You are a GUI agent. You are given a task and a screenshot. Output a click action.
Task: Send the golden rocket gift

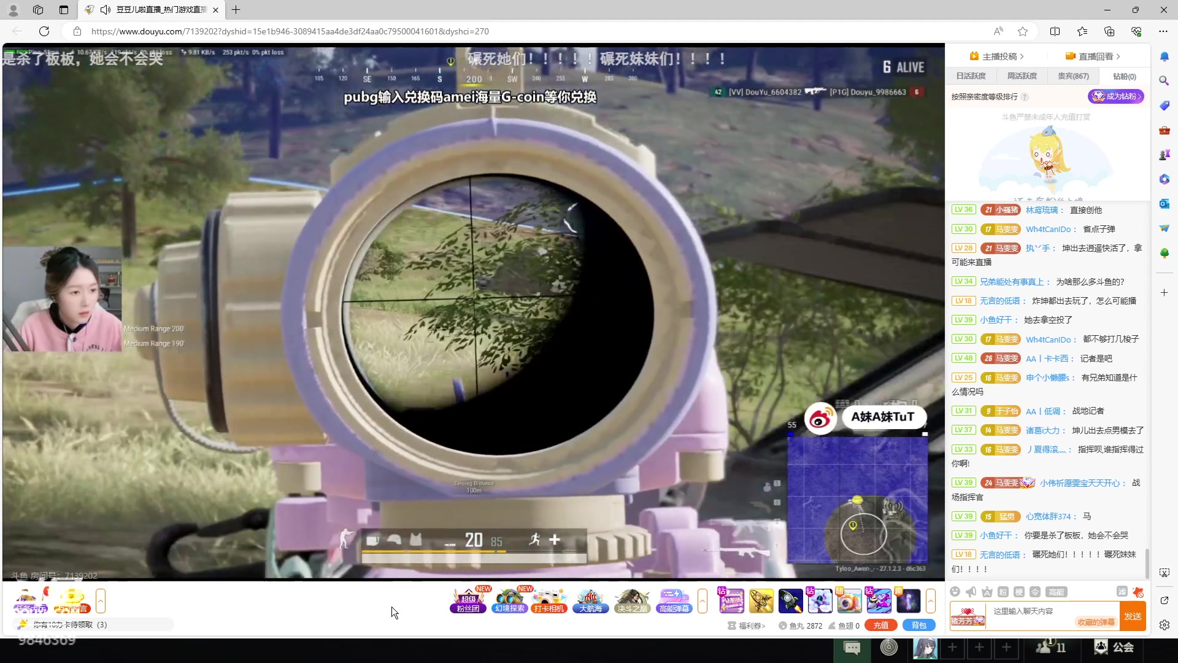click(761, 601)
